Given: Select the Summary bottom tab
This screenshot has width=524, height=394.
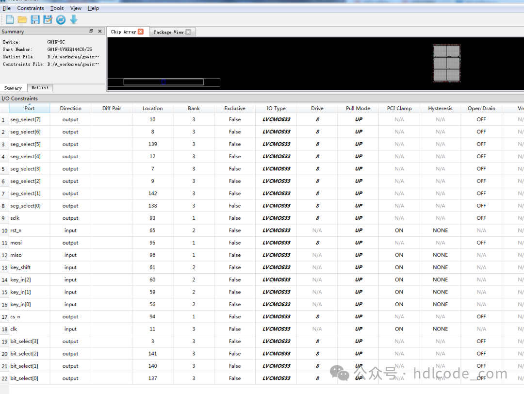Looking at the screenshot, I should pyautogui.click(x=13, y=88).
